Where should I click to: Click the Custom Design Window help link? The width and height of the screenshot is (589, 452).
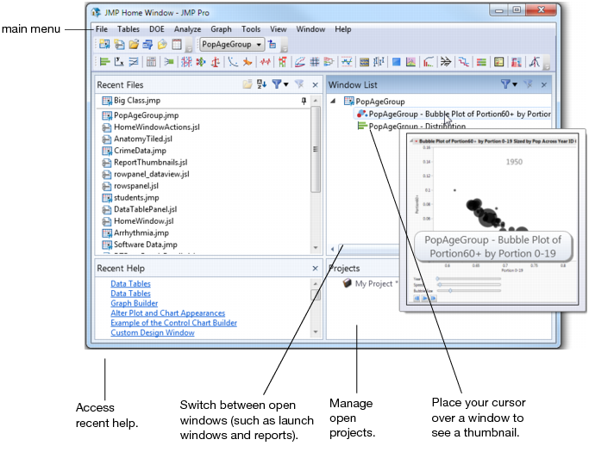[x=153, y=333]
